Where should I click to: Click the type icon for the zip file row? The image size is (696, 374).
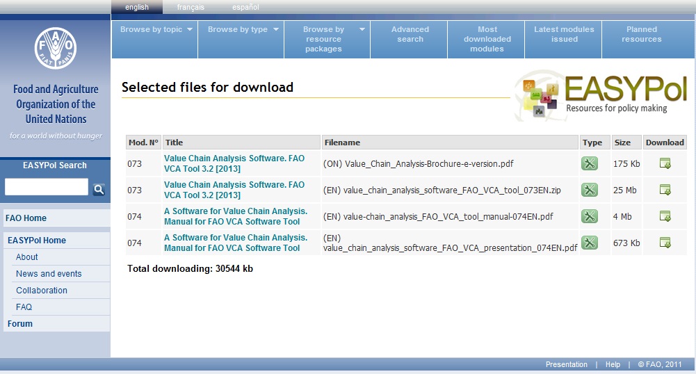tap(590, 190)
